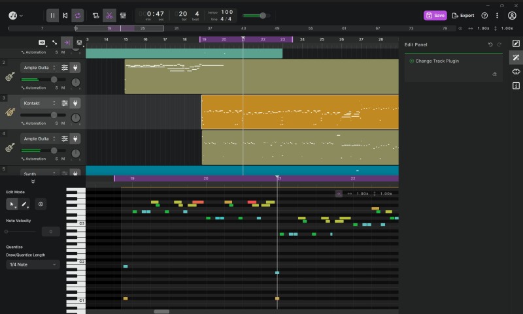Mute the Kontakt track
The width and height of the screenshot is (523, 314).
coord(63,123)
